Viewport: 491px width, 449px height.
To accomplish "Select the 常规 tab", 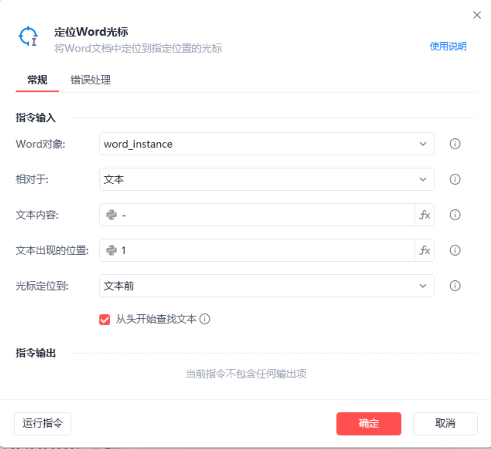I will [37, 80].
